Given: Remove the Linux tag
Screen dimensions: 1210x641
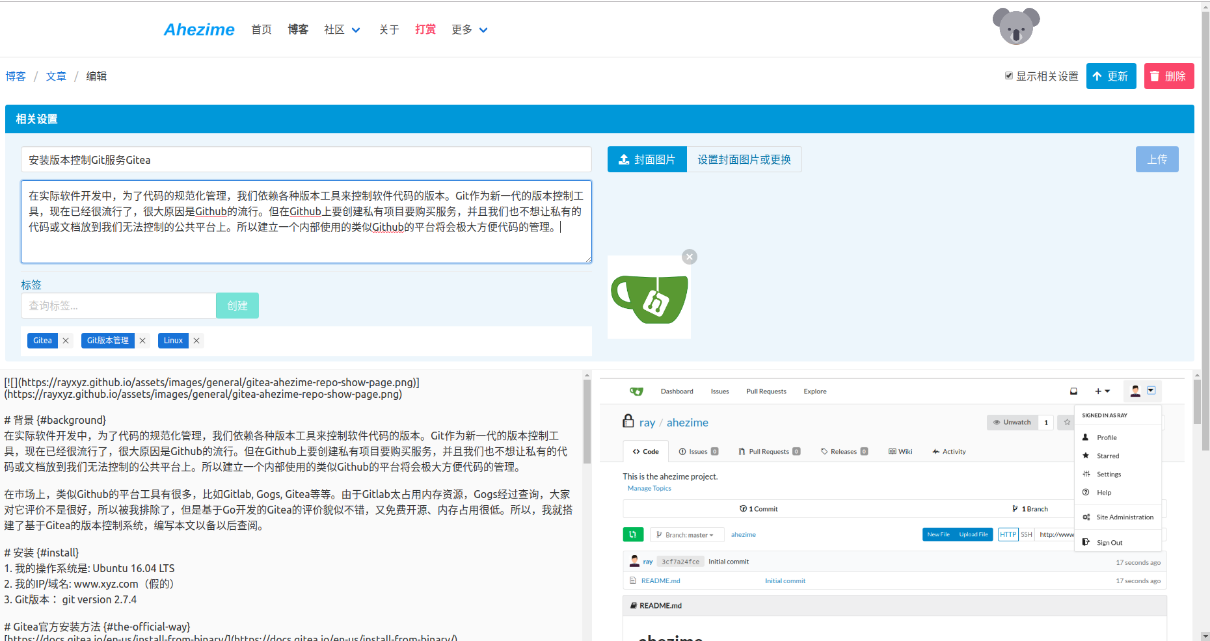Looking at the screenshot, I should coord(196,341).
